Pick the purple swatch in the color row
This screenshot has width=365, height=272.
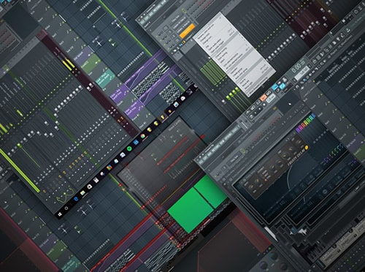299,129
